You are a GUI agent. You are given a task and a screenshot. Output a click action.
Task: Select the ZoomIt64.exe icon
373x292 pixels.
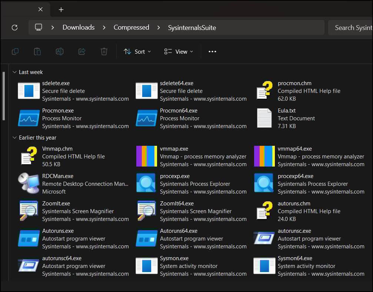point(146,211)
